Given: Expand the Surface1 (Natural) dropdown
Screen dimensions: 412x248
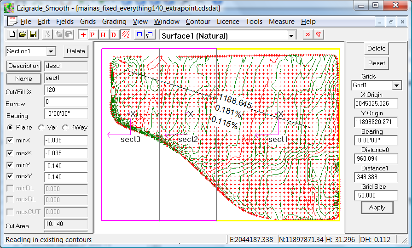Looking at the screenshot, I should pos(291,36).
